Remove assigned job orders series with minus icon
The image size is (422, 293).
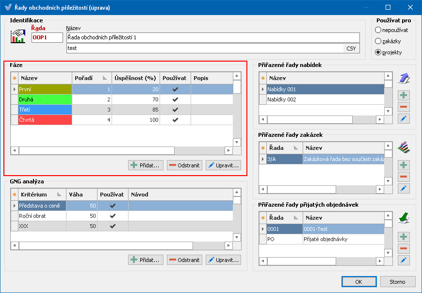[x=404, y=177]
